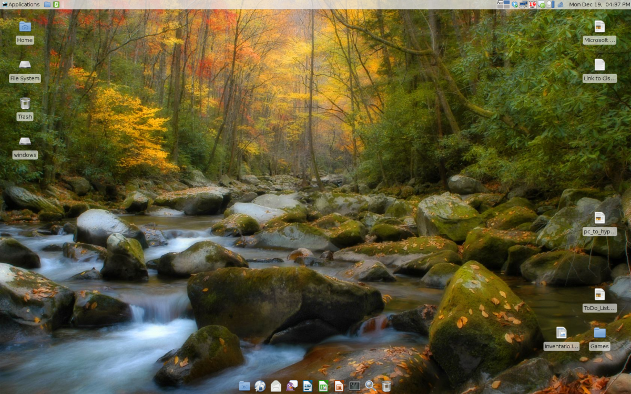
Task: Click the windows label text
Action: 25,155
